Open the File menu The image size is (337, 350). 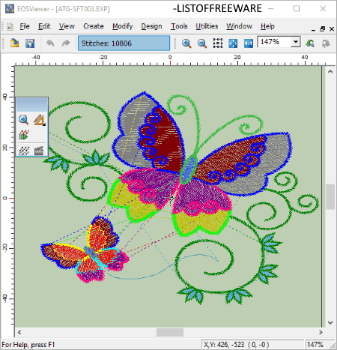[25, 26]
